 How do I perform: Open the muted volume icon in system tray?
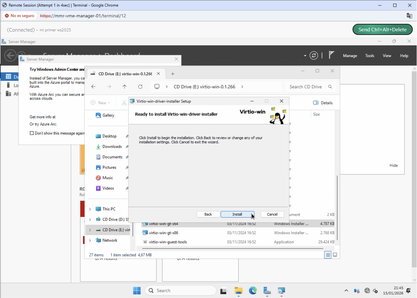pyautogui.click(x=375, y=291)
